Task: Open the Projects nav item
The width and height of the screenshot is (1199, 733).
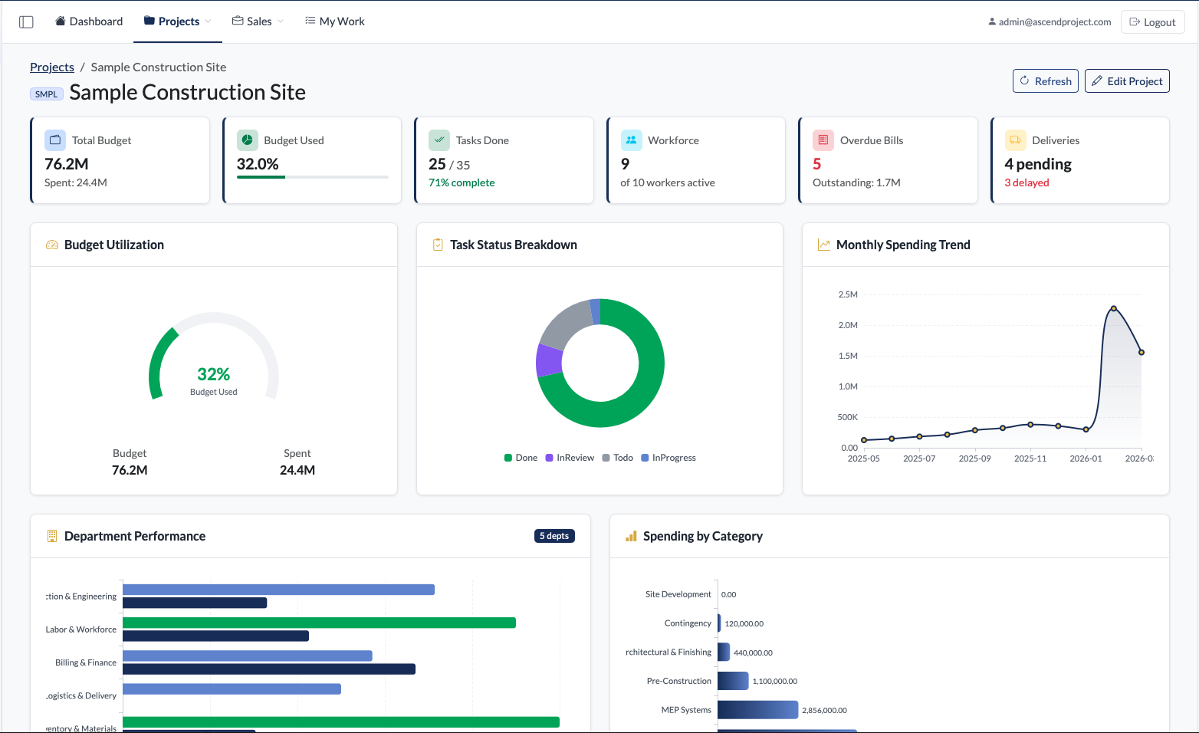Action: pos(178,21)
